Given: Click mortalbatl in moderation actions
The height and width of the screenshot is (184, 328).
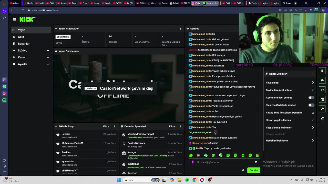Looking at the screenshot, I should coord(134,164).
